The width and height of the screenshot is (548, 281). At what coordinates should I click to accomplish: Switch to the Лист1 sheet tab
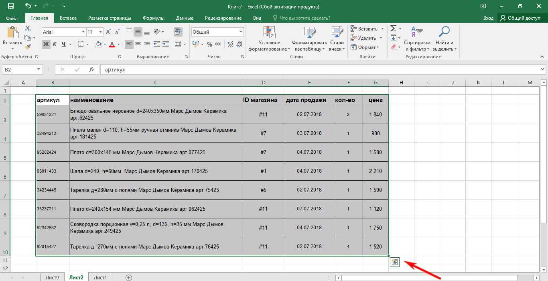100,277
